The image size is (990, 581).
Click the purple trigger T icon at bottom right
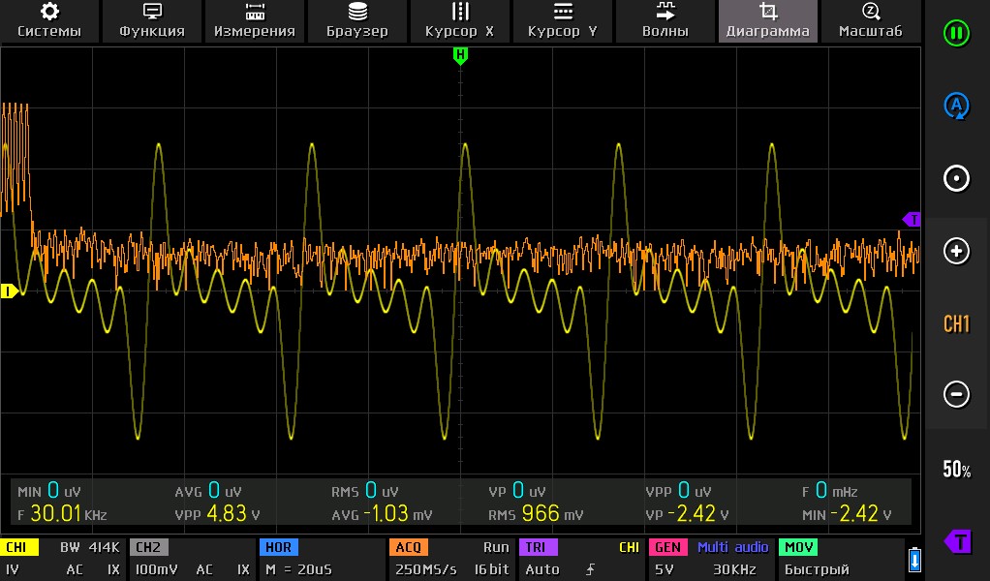pyautogui.click(x=957, y=540)
